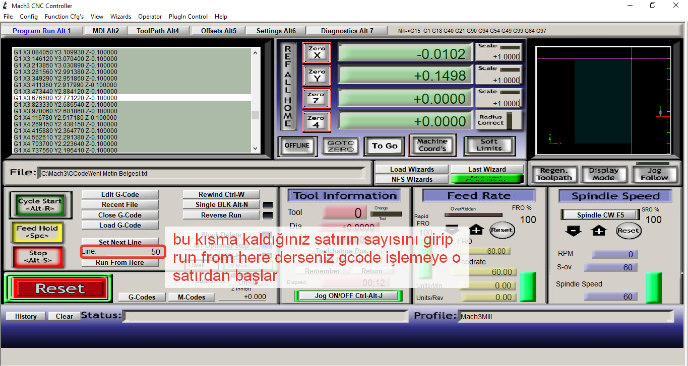Switch to Machine Coord's display
Screen dimensions: 688x366
[432, 145]
